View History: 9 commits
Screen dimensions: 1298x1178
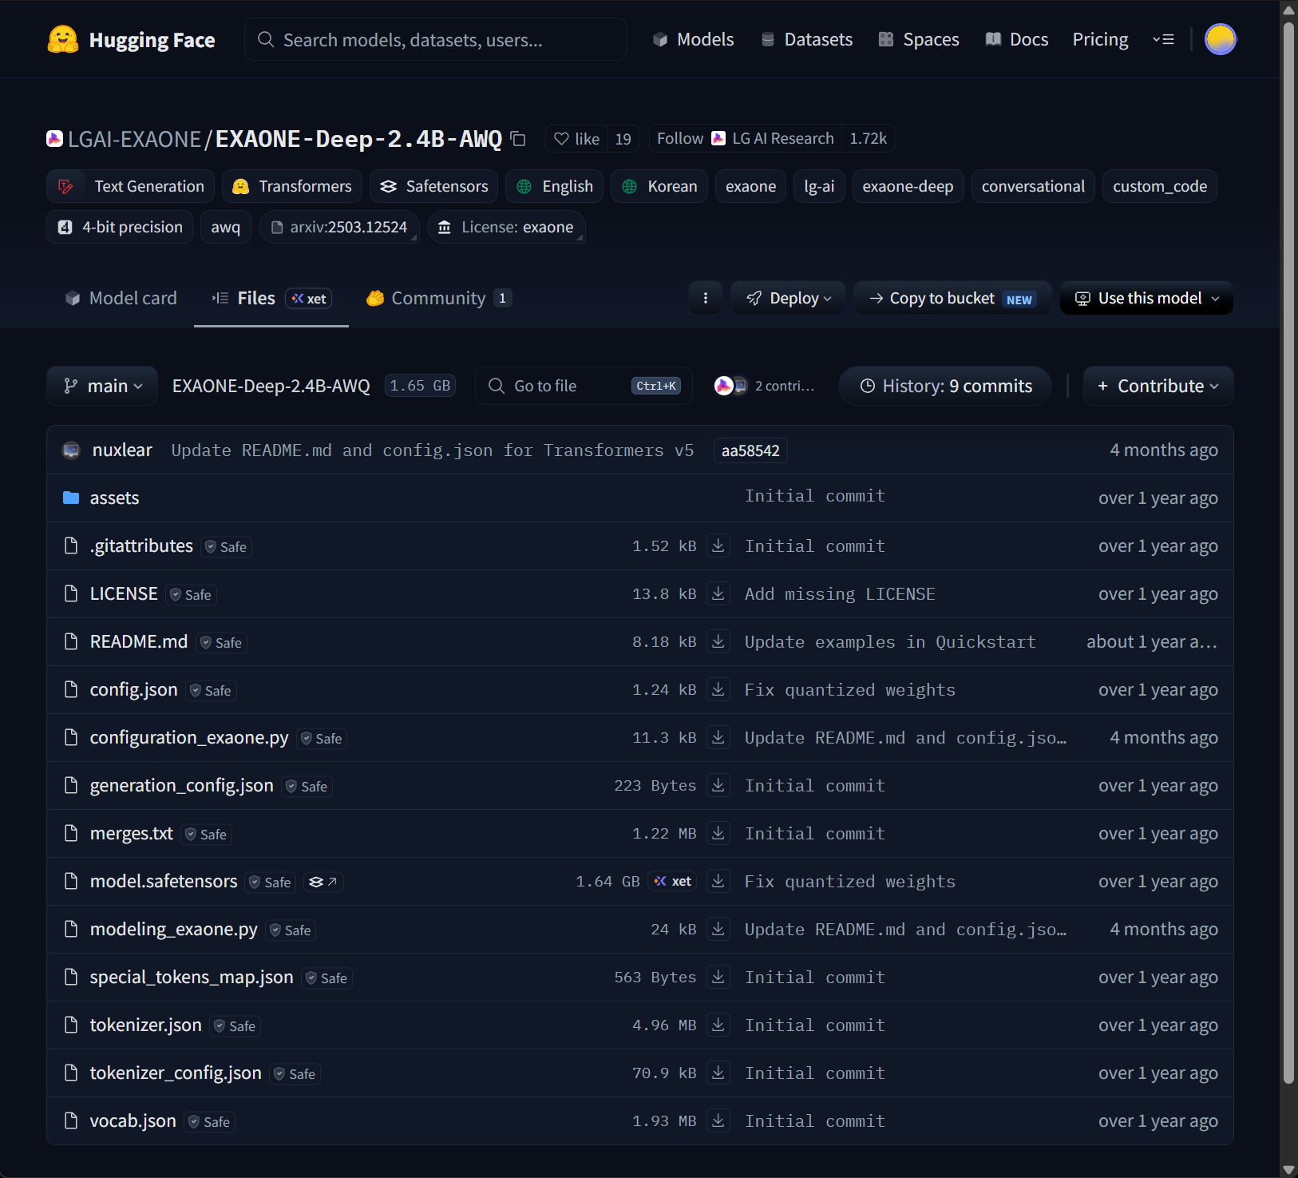[945, 386]
